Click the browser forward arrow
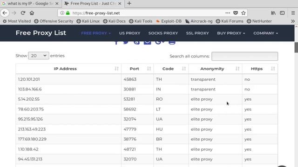This screenshot has width=298, height=167. tap(14, 13)
